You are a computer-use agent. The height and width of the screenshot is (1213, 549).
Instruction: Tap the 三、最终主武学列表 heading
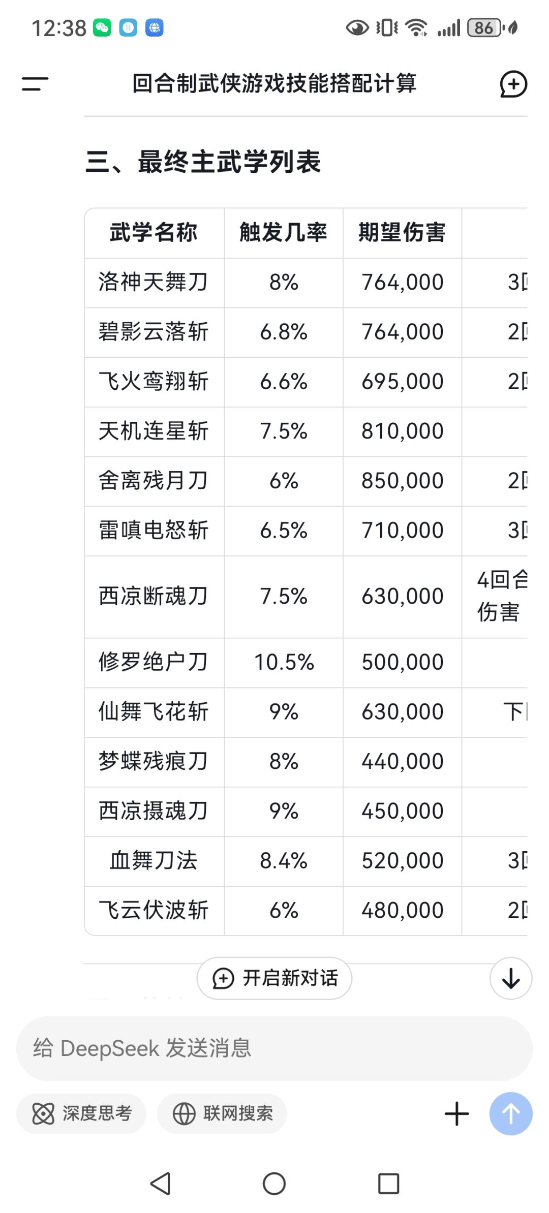(203, 162)
